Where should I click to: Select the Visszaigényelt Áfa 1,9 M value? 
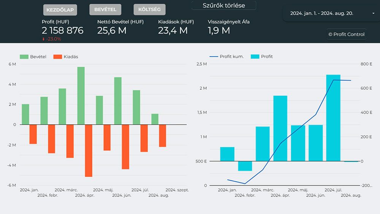219,31
